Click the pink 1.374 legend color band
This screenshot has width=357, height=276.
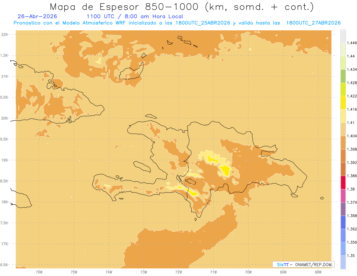343,196
